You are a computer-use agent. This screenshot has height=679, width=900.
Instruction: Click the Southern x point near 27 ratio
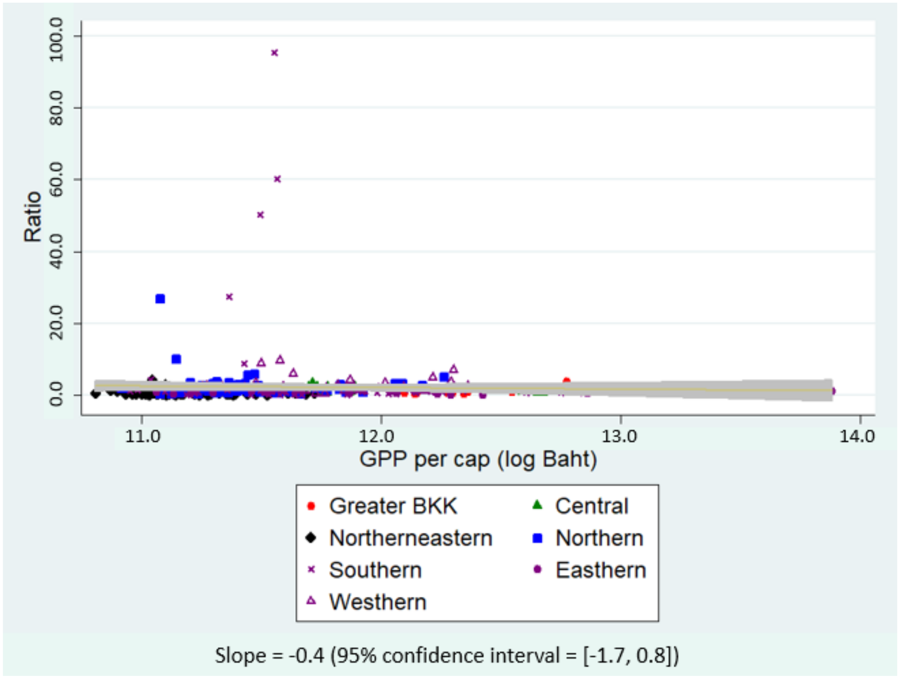tap(229, 297)
